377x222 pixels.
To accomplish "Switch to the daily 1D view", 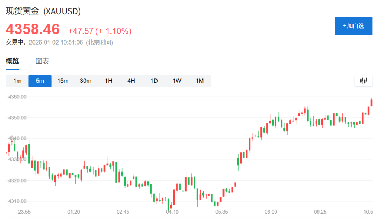I will pyautogui.click(x=154, y=81).
